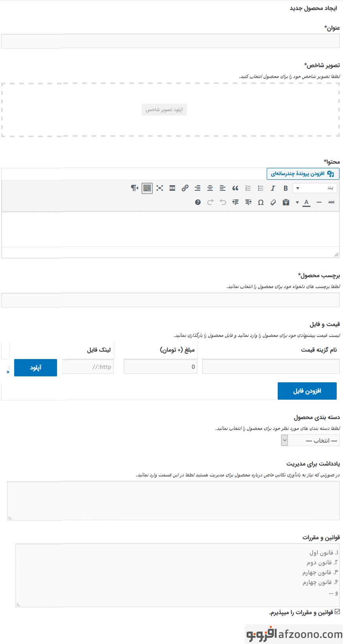This screenshot has height=644, width=343.
Task: Open text color picker dropdown arrow
Action: pos(297,203)
